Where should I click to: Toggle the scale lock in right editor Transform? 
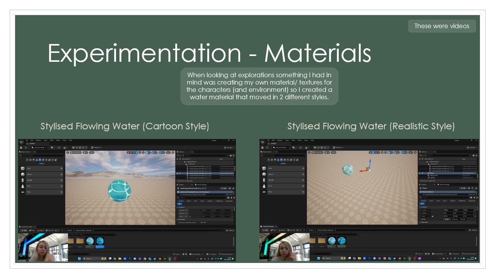pos(433,216)
